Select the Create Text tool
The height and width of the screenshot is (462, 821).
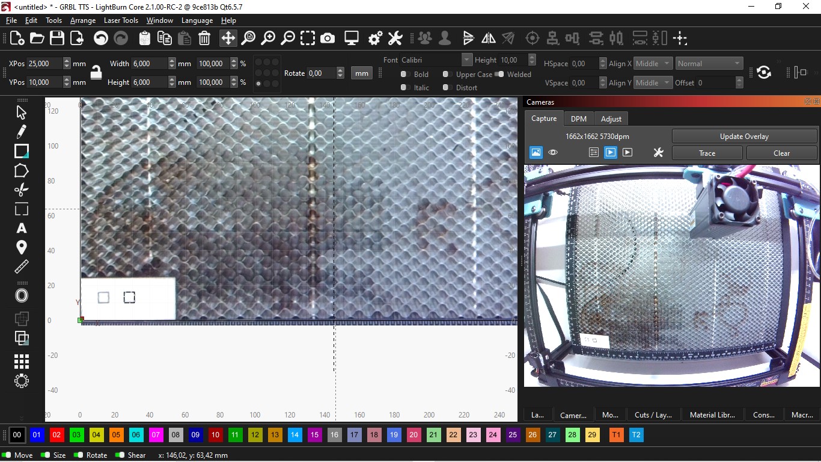(x=21, y=229)
